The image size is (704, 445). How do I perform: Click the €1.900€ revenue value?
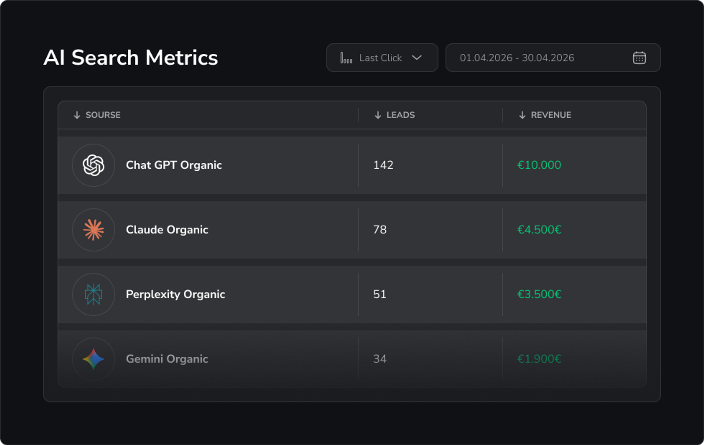pos(539,359)
